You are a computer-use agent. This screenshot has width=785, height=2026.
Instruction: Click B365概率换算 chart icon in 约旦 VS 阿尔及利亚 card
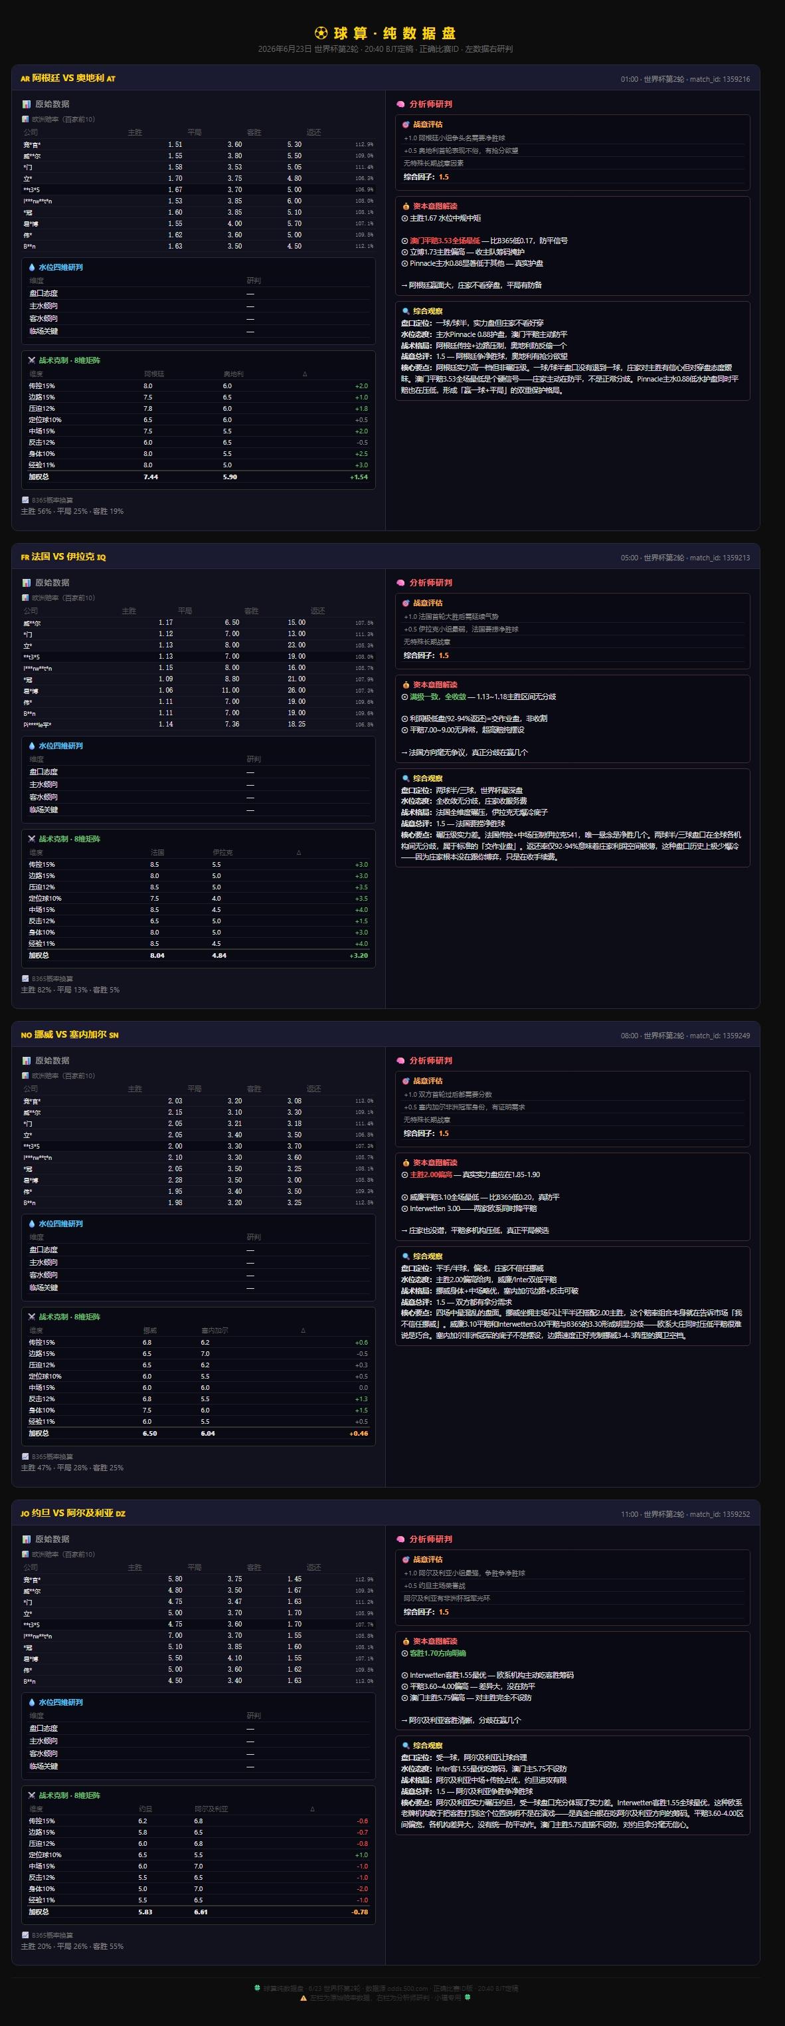coord(25,1936)
